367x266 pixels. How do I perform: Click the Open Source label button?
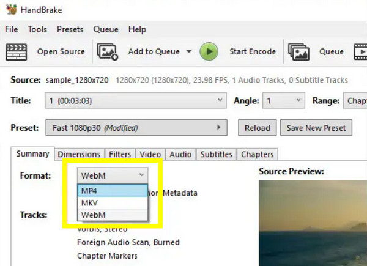pyautogui.click(x=61, y=51)
